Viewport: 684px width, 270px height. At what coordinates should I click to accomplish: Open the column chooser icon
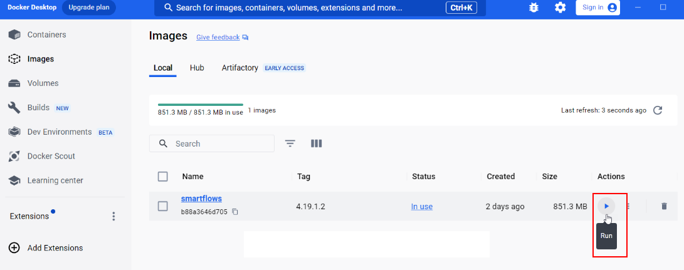point(316,143)
